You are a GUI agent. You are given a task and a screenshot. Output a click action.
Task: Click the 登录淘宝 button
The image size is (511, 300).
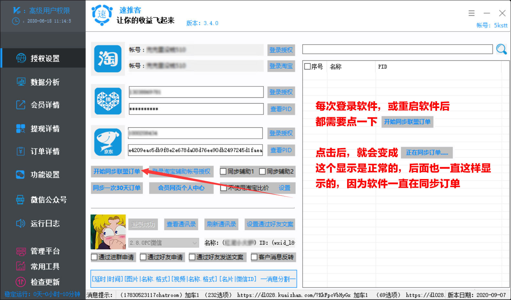(x=281, y=66)
